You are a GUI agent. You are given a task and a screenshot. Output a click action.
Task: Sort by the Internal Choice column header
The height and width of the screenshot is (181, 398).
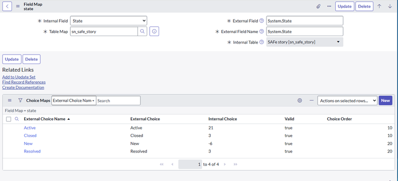[x=223, y=119]
